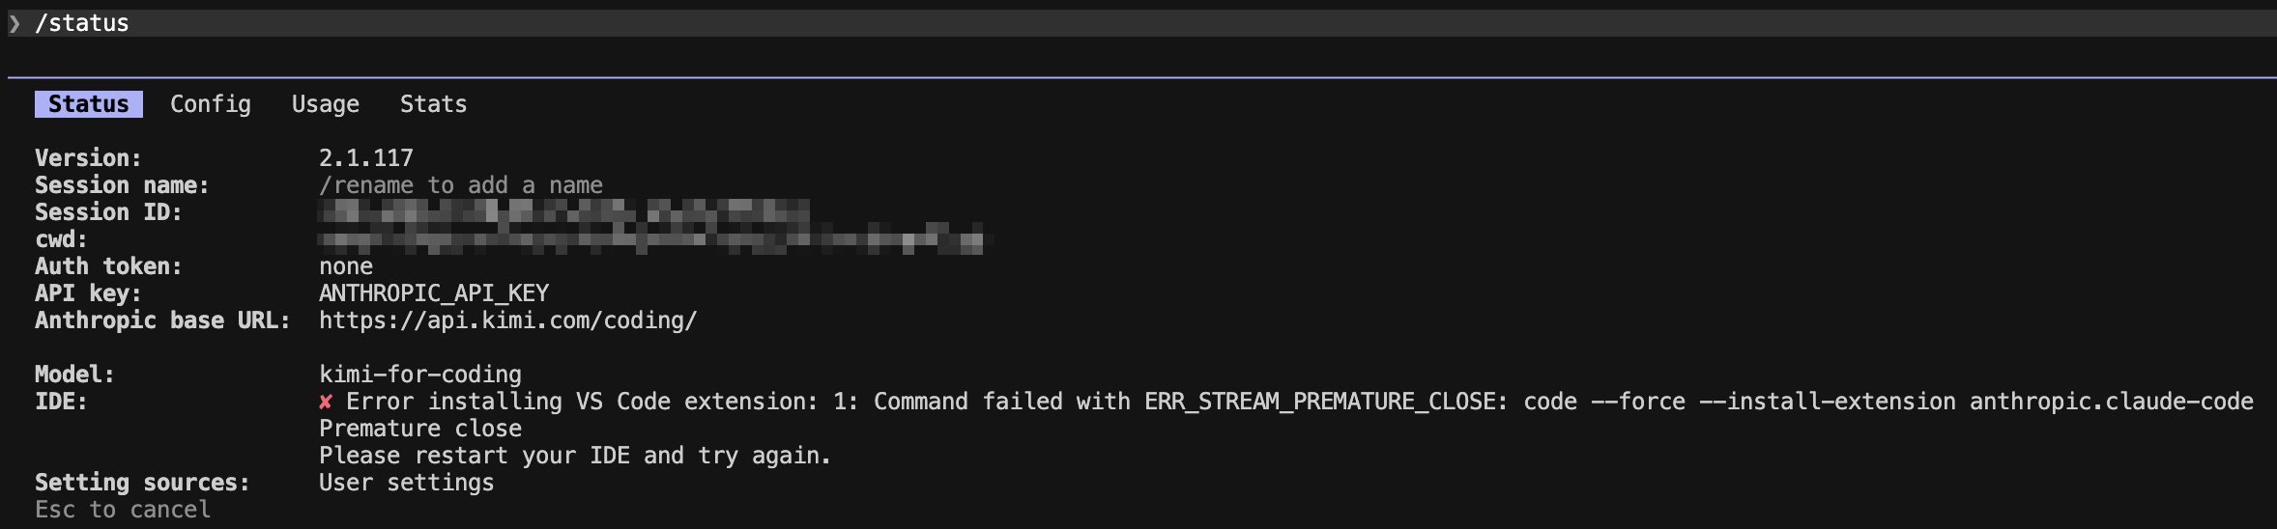Click the 'Esc to cancel' hint
This screenshot has width=2277, height=529.
[123, 510]
